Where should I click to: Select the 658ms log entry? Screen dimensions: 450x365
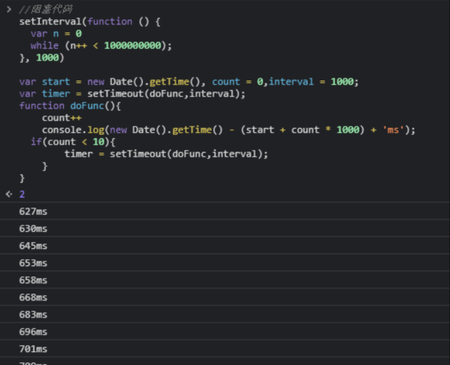[x=225, y=280]
